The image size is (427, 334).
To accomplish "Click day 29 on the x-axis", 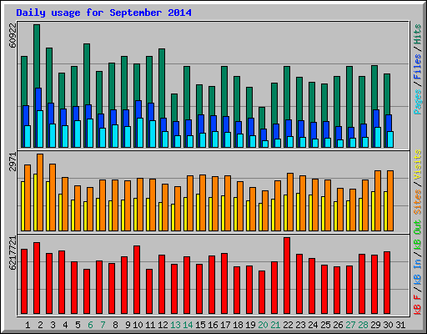I will (x=375, y=325).
